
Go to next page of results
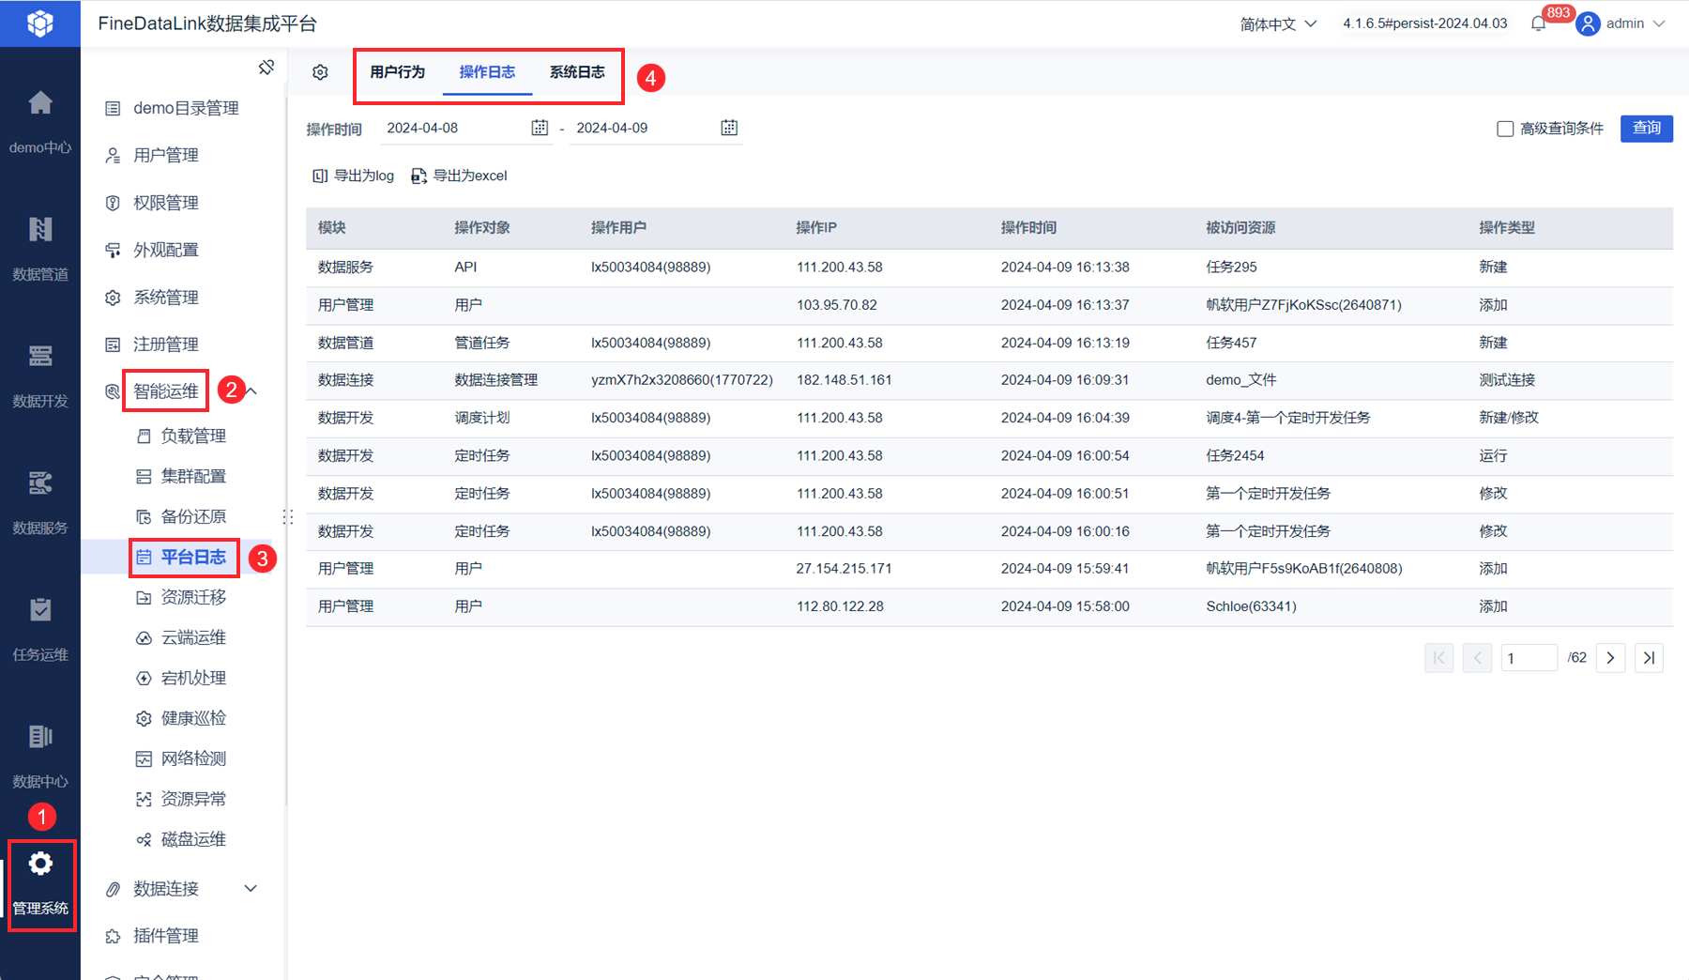click(x=1610, y=658)
